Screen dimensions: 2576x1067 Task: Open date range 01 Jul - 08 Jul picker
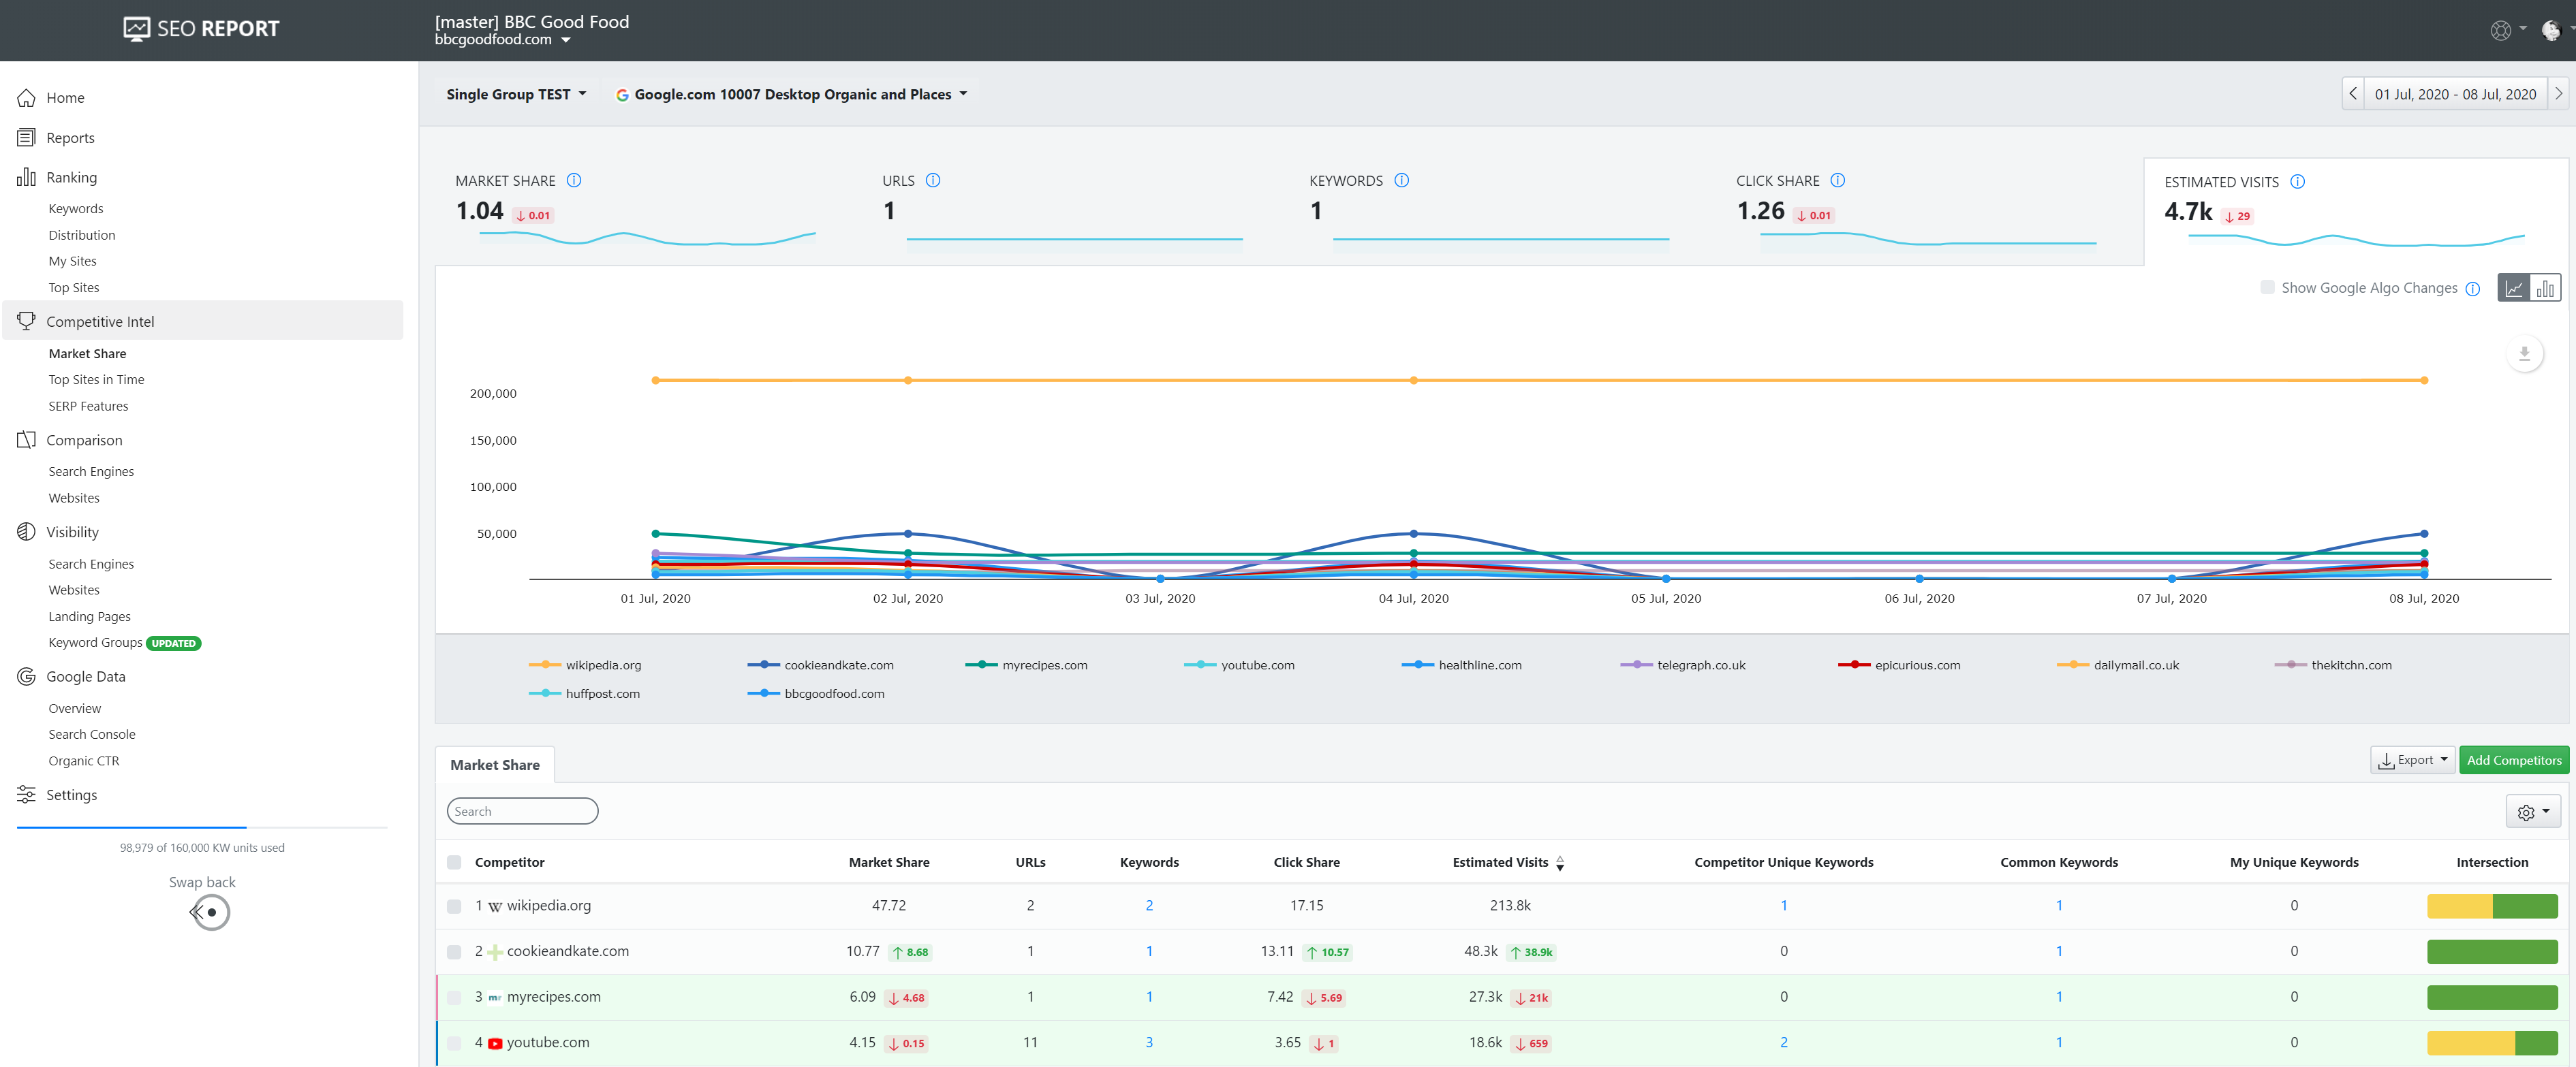click(x=2455, y=94)
